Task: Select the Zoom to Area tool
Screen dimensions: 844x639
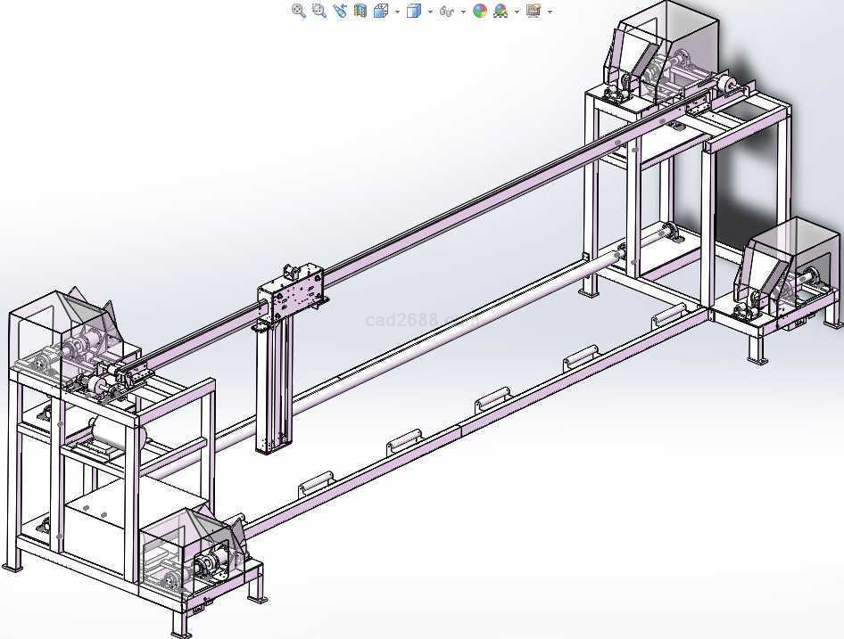Action: pyautogui.click(x=319, y=11)
